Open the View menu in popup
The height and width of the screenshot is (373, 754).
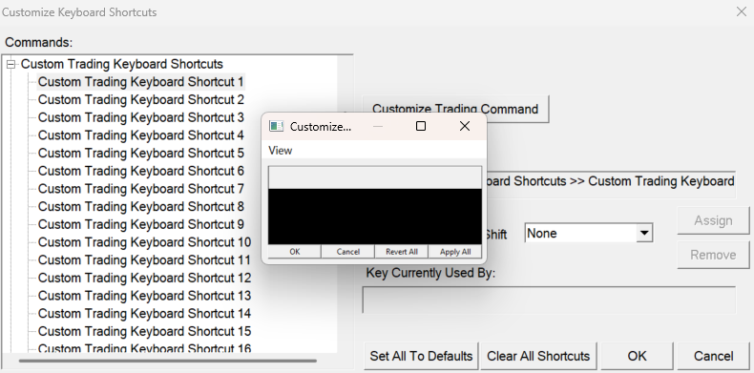[x=280, y=151]
